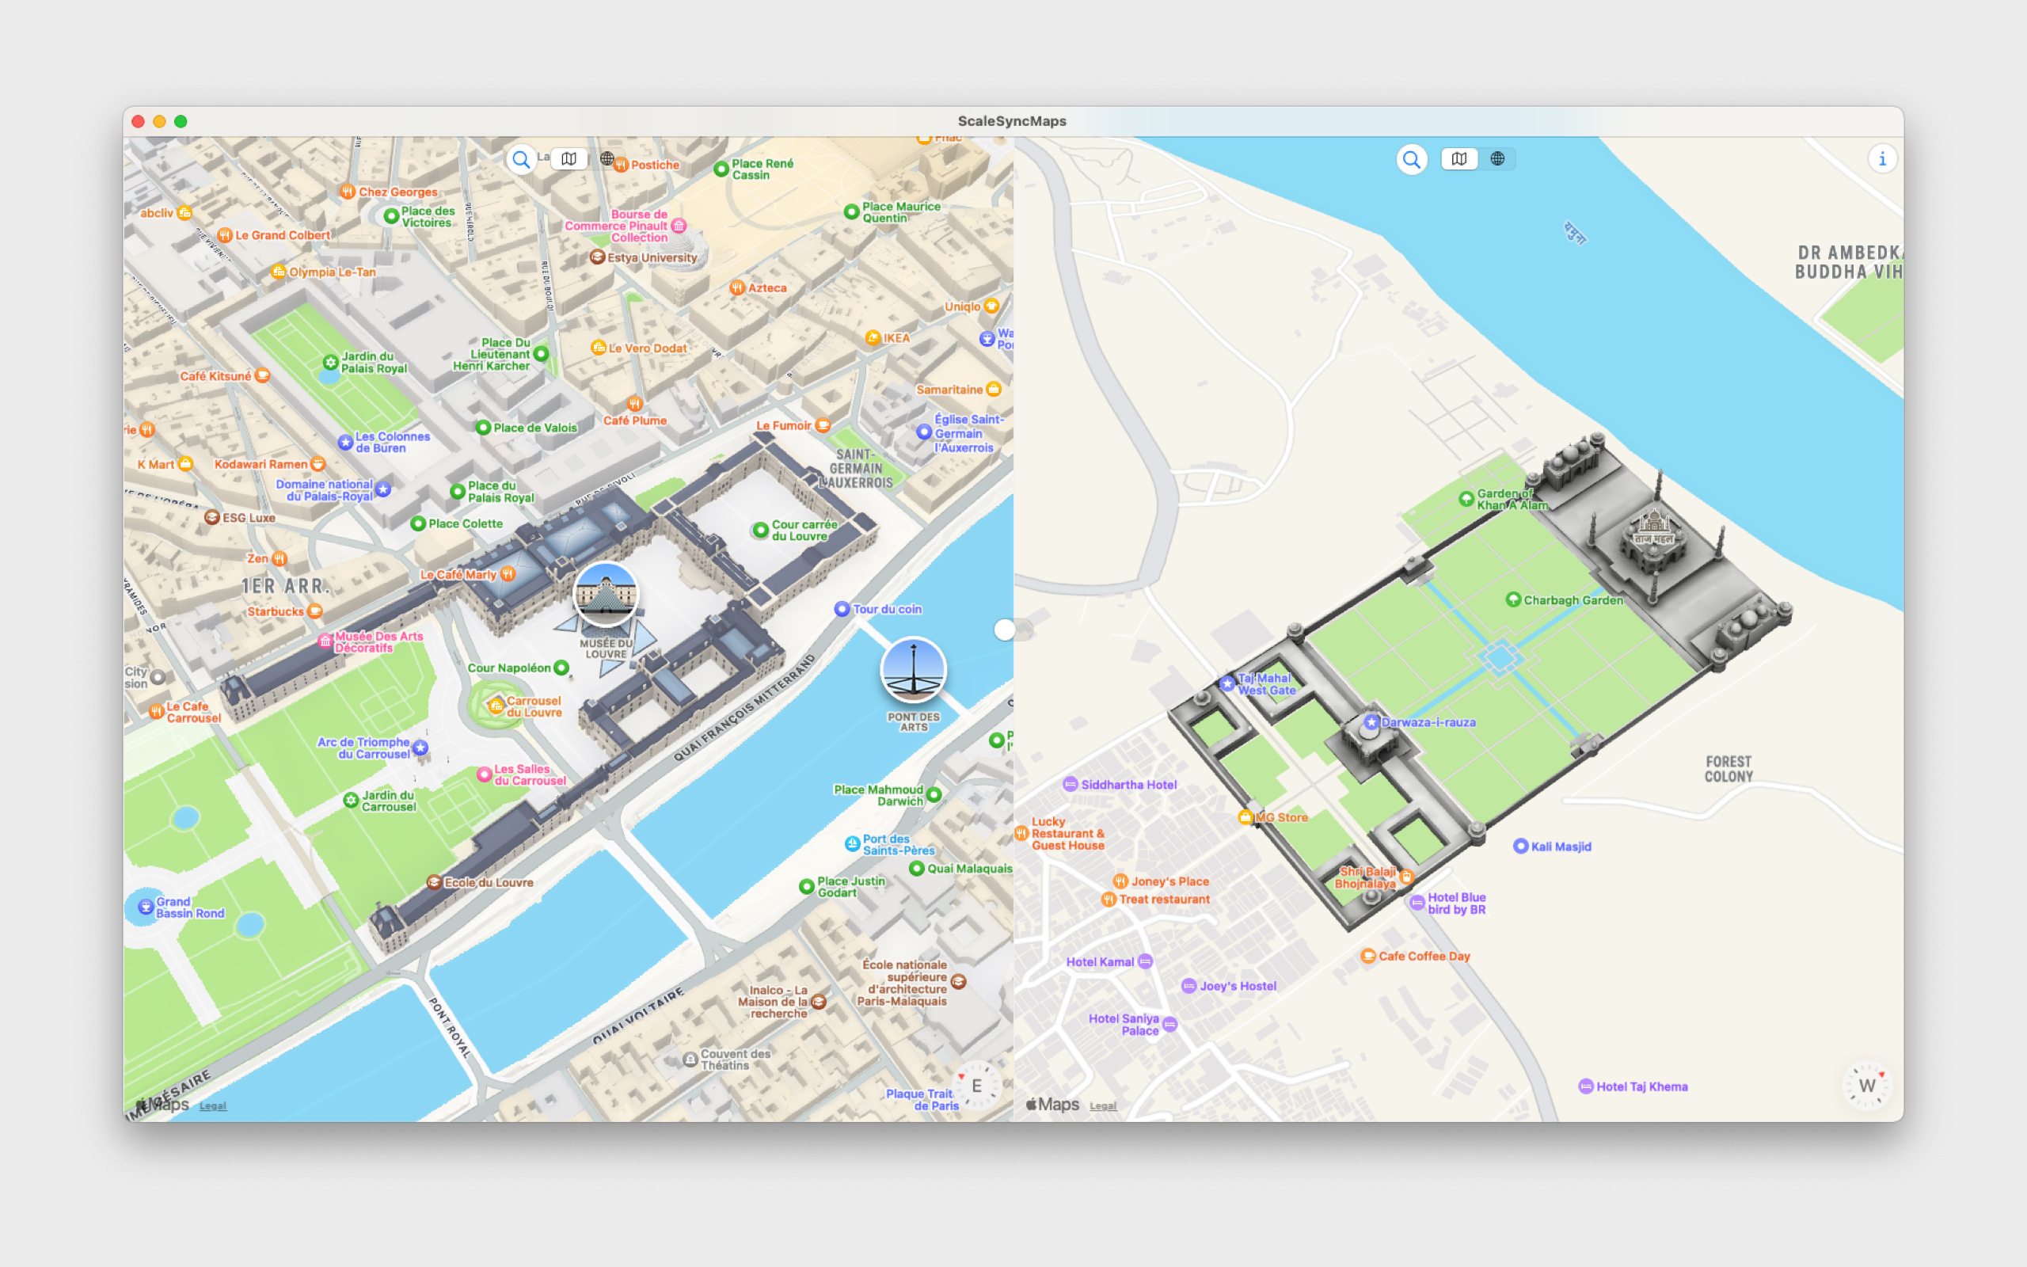Click the Taj Mahal West Gate label
The width and height of the screenshot is (2027, 1267).
1265,685
